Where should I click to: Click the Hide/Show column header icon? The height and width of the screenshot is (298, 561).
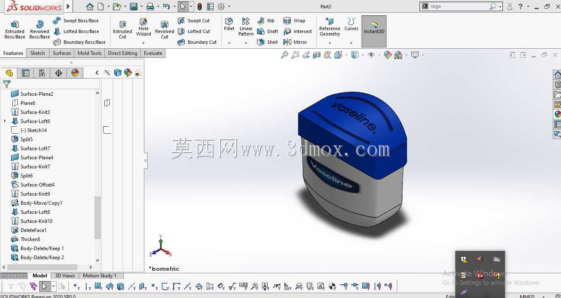click(107, 73)
